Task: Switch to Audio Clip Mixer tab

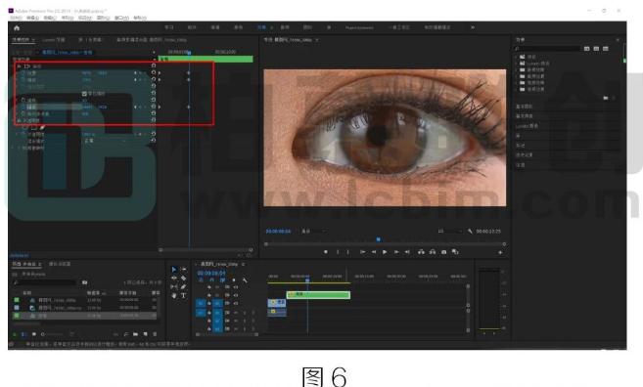Action: [152, 40]
